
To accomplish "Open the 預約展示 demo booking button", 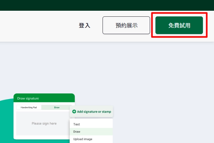I will [126, 25].
